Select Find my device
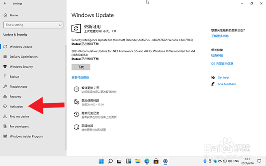The image size is (266, 166). coord(19,116)
